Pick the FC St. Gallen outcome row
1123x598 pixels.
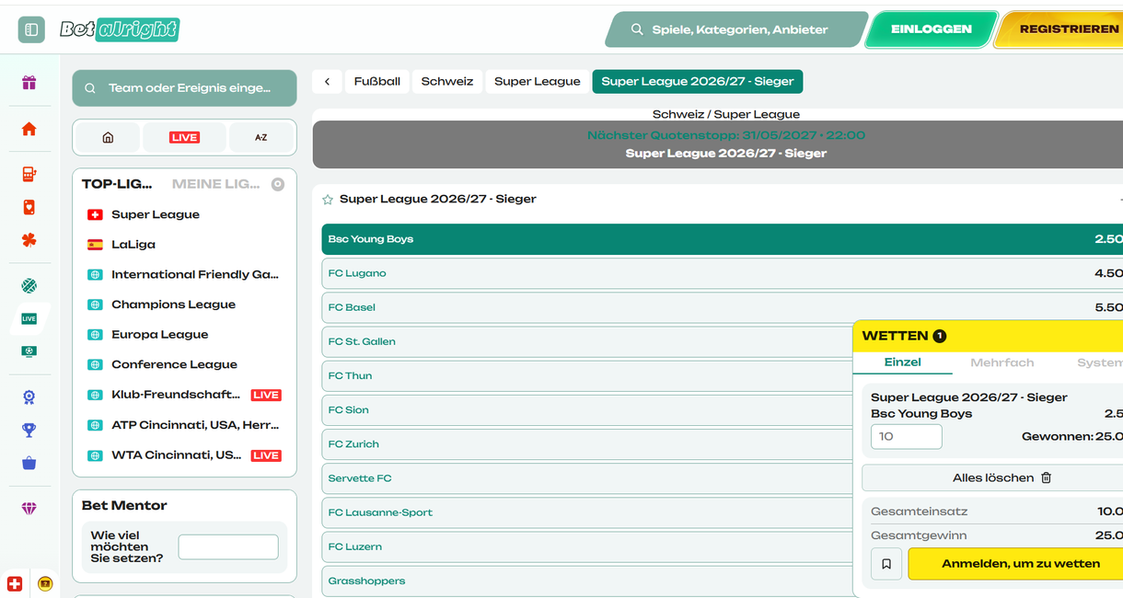[x=587, y=341]
